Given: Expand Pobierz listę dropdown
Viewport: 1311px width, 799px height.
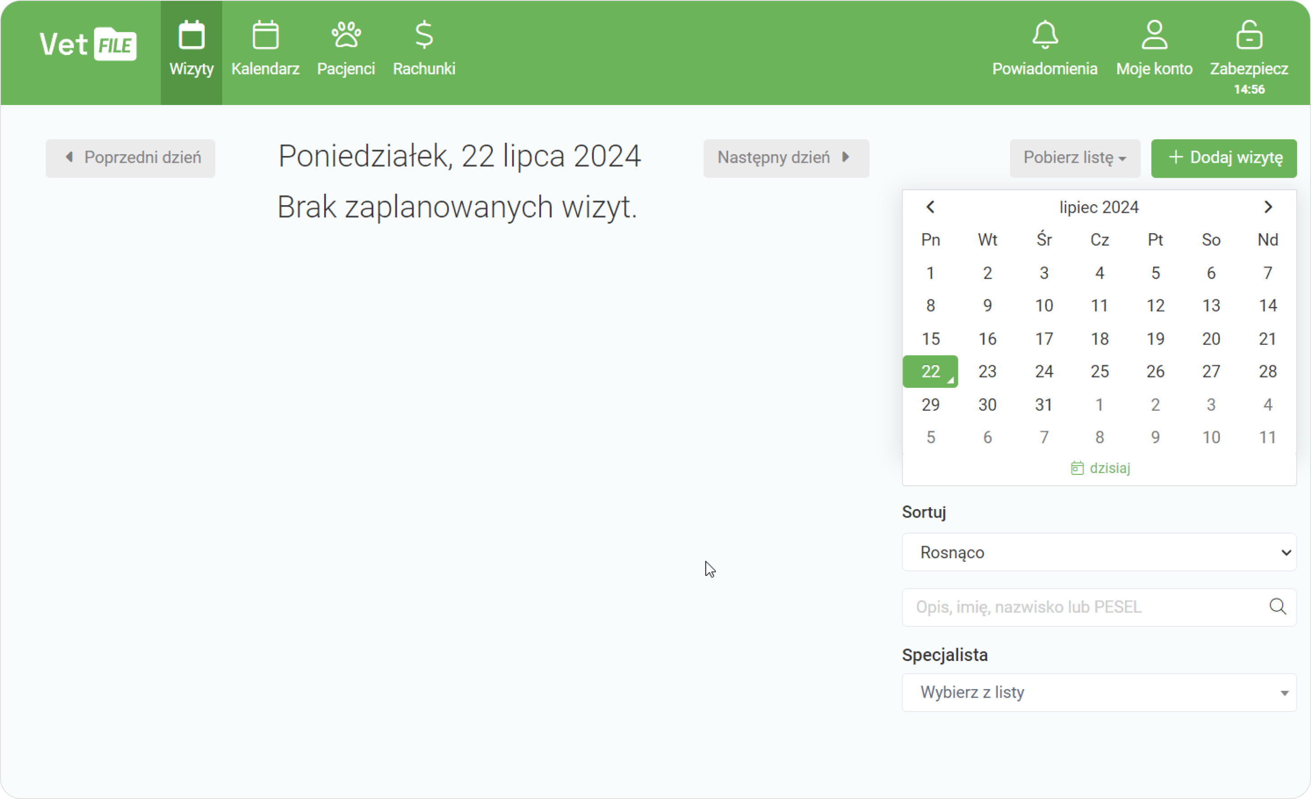Looking at the screenshot, I should tap(1075, 158).
